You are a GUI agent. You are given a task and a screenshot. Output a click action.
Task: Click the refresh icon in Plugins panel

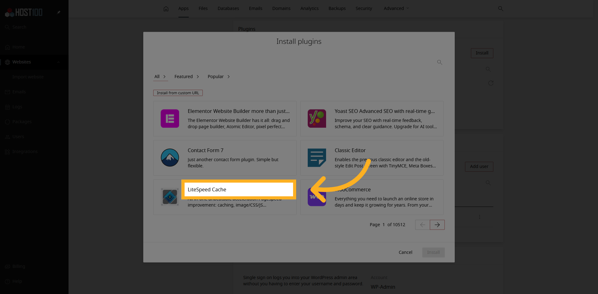pos(491,83)
